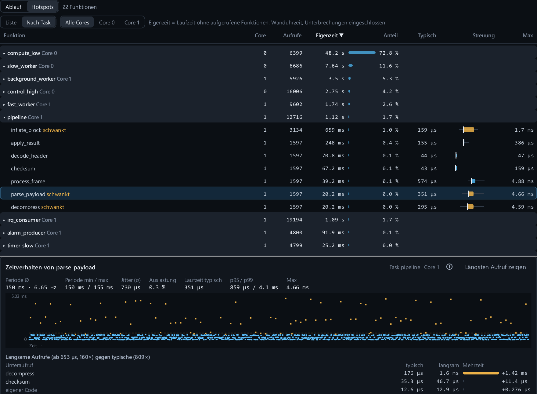The image size is (537, 394).
Task: Click the inflate_block Streuung box plot
Action: tap(468, 130)
